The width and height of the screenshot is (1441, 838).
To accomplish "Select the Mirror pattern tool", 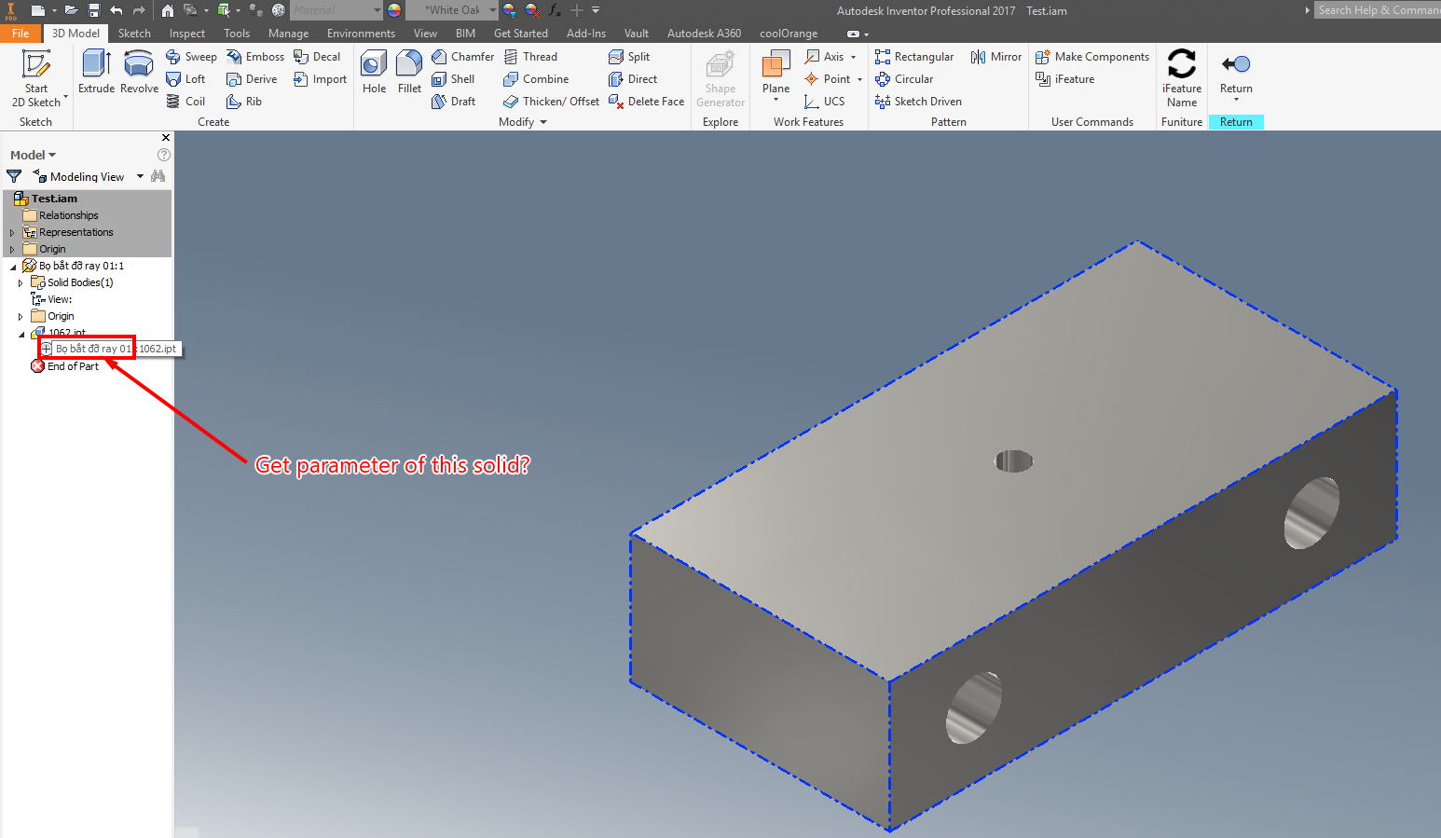I will (995, 56).
